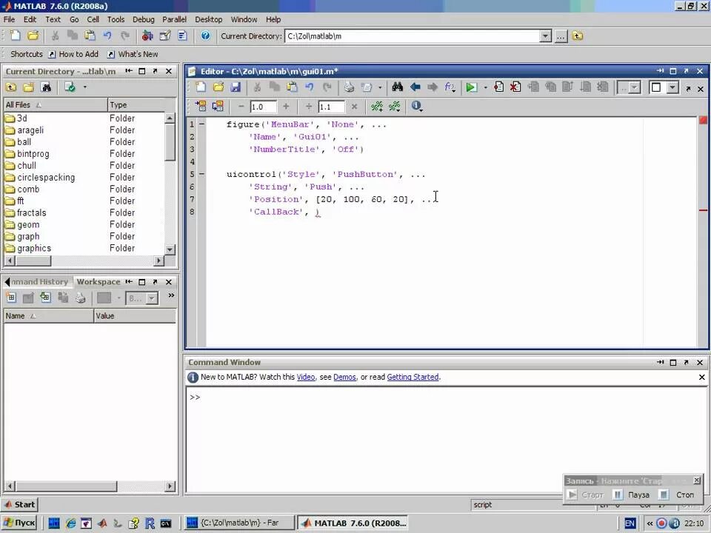Viewport: 711px width, 533px height.
Task: Set or clear breakpoint in editor toolbar
Action: click(x=498, y=87)
